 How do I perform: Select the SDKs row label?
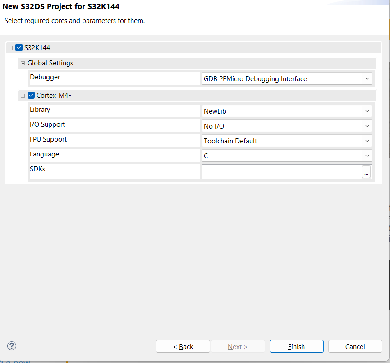point(37,170)
